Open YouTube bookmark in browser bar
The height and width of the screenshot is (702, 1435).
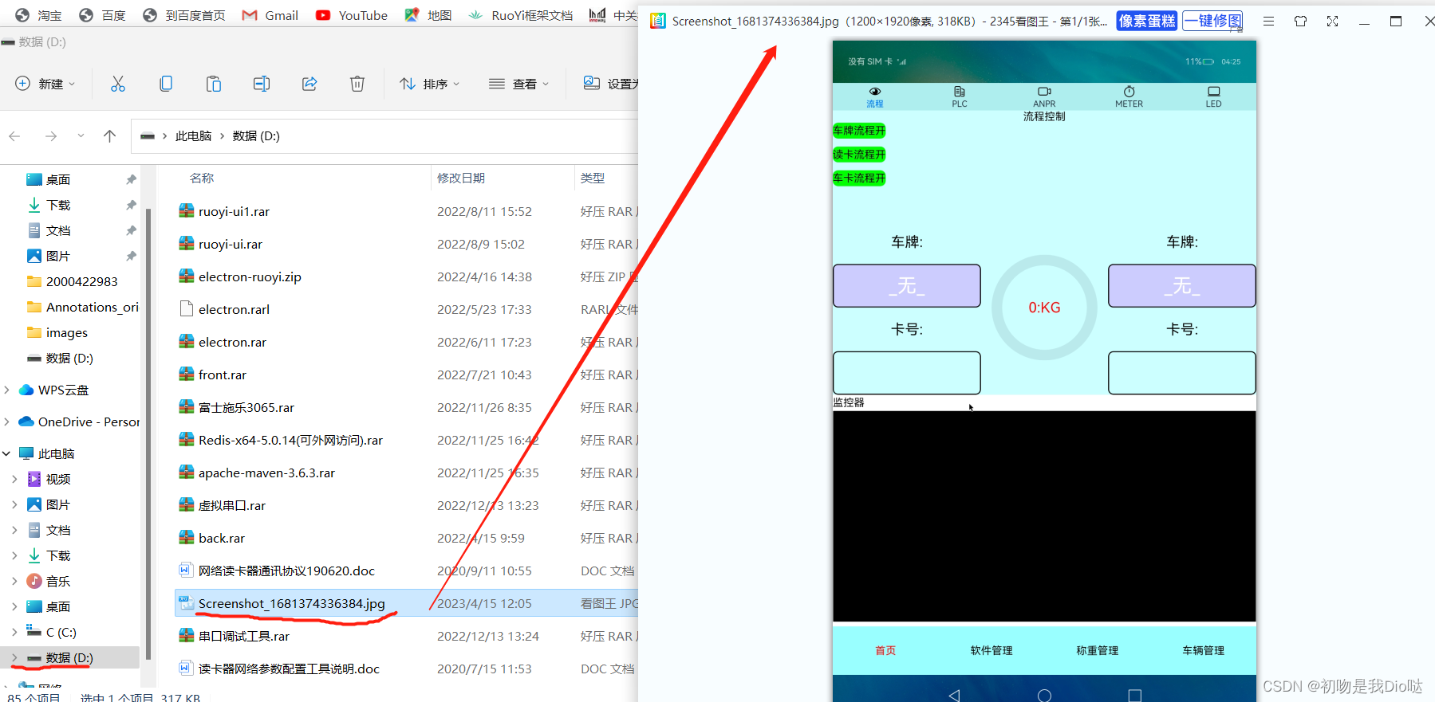pos(351,15)
